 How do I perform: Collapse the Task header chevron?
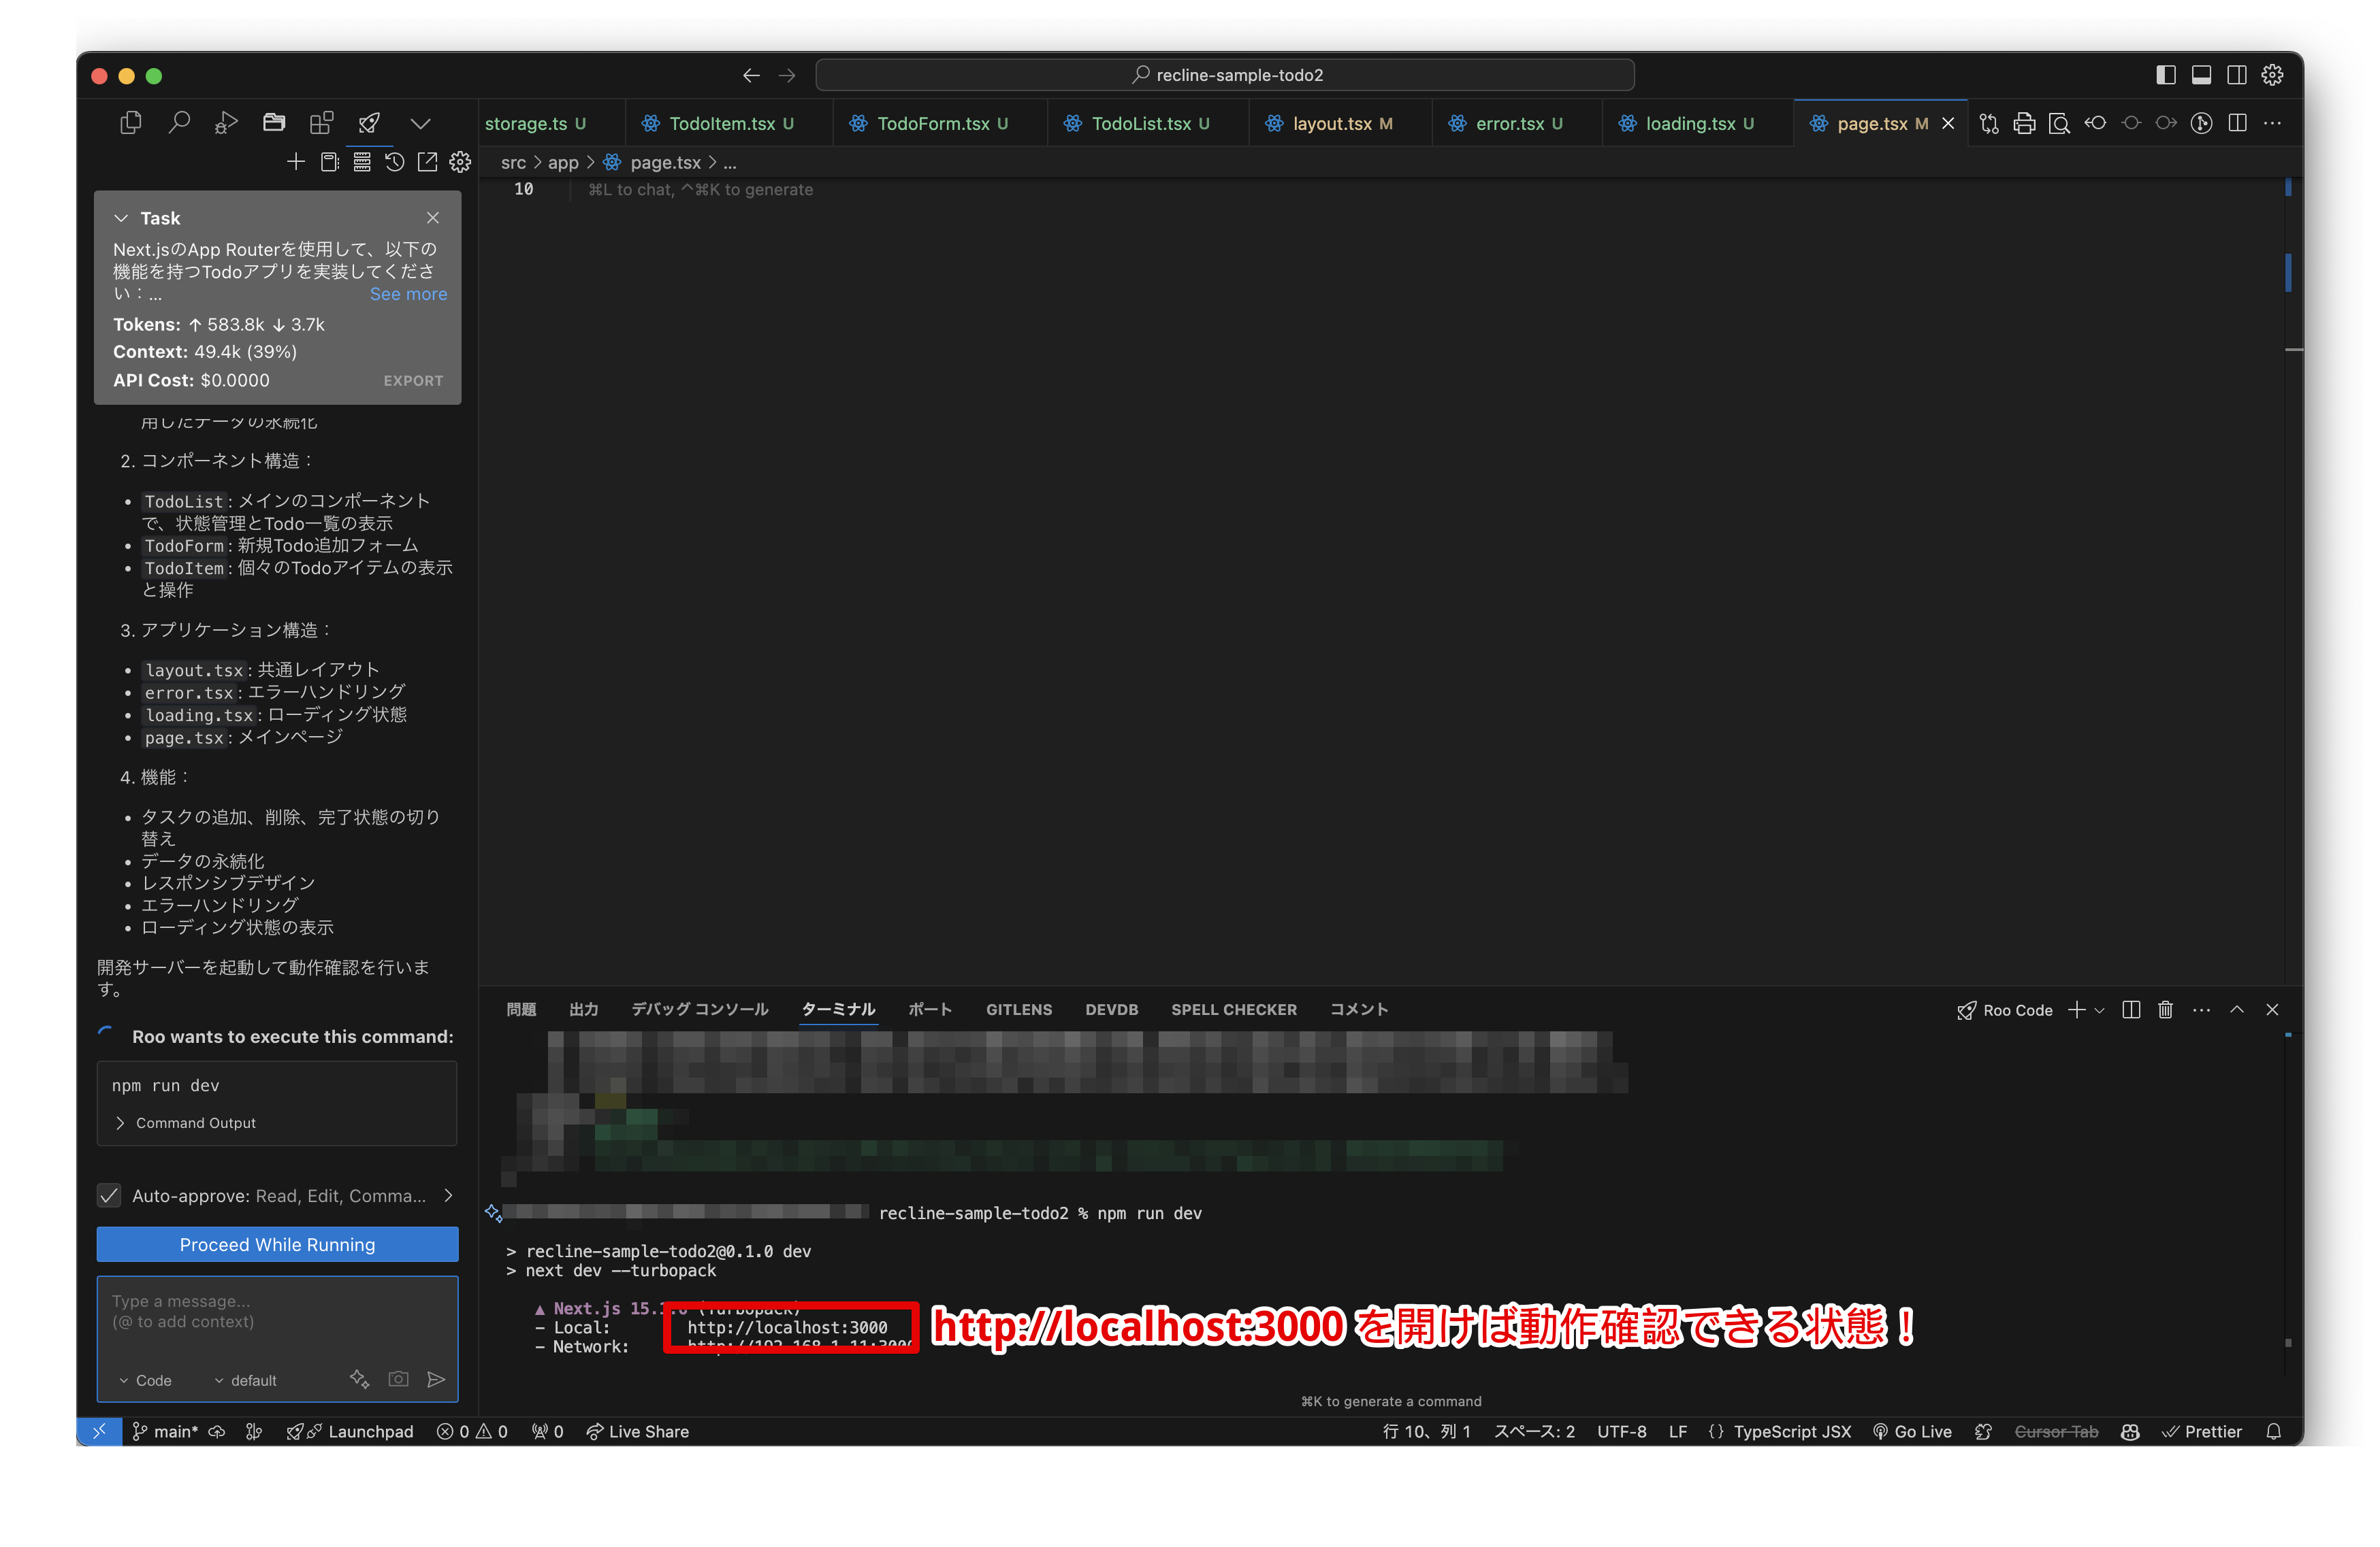[x=121, y=218]
